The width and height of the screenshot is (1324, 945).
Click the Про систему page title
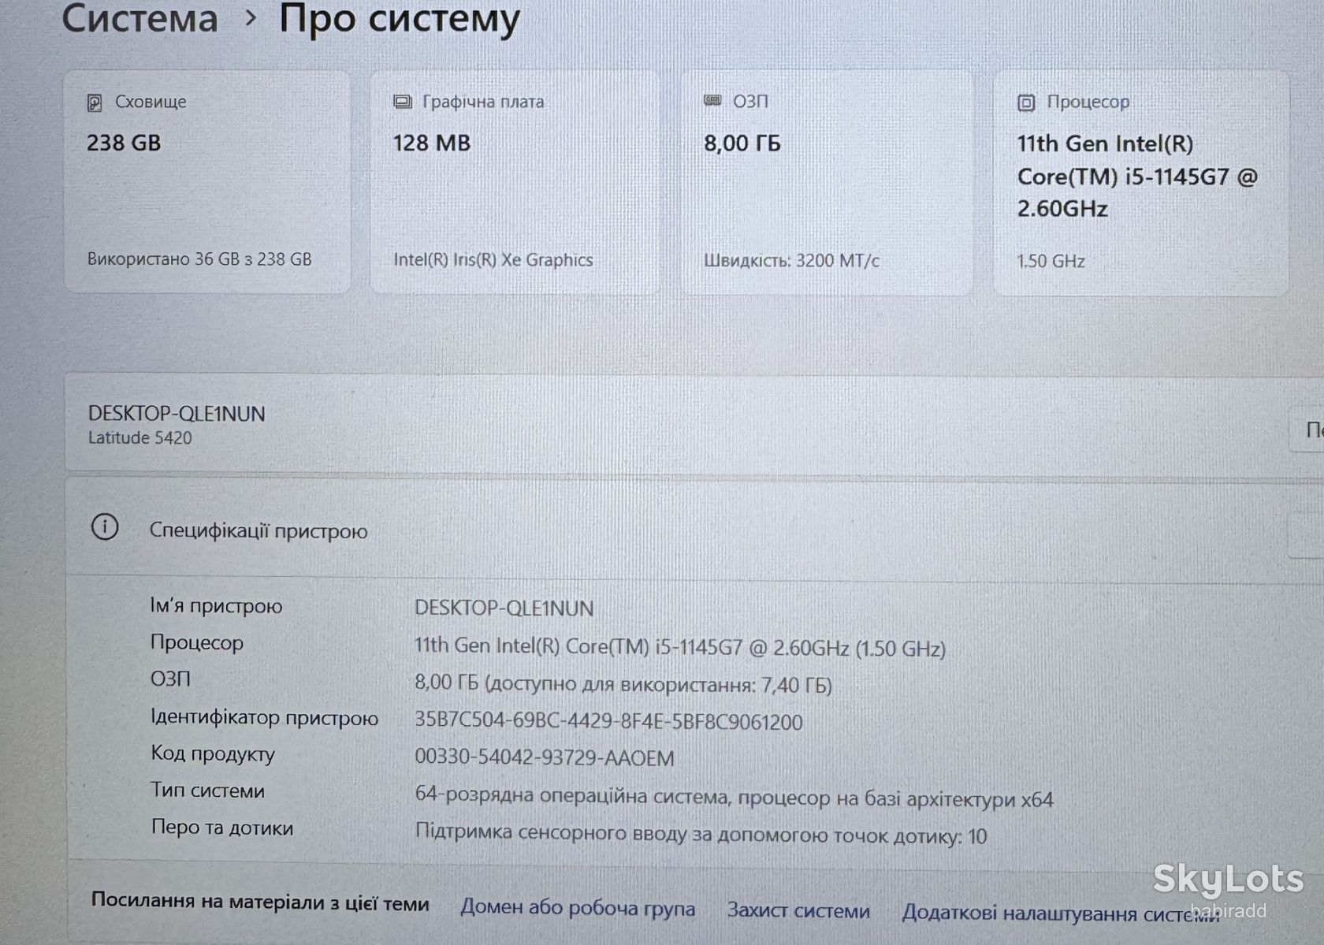click(400, 19)
